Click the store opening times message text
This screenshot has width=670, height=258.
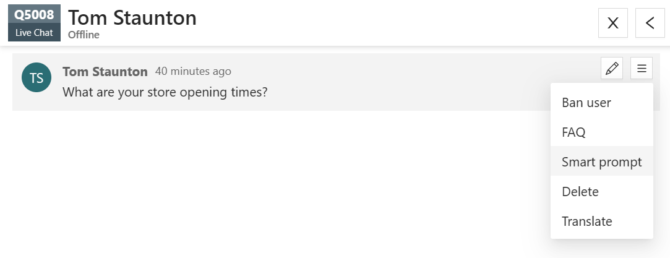click(x=165, y=93)
